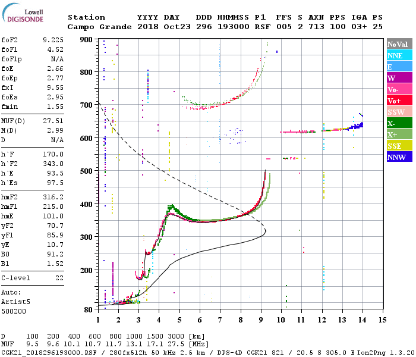Select the RSF program header value
Screen dimensions: 416x357
263,27
